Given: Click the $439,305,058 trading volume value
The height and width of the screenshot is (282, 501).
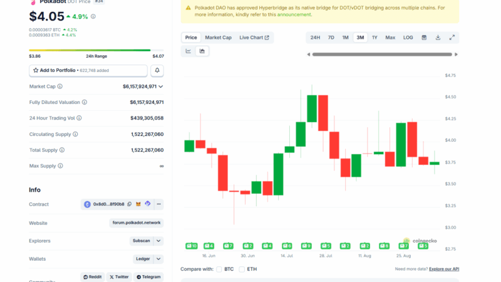Looking at the screenshot, I should coord(147,118).
